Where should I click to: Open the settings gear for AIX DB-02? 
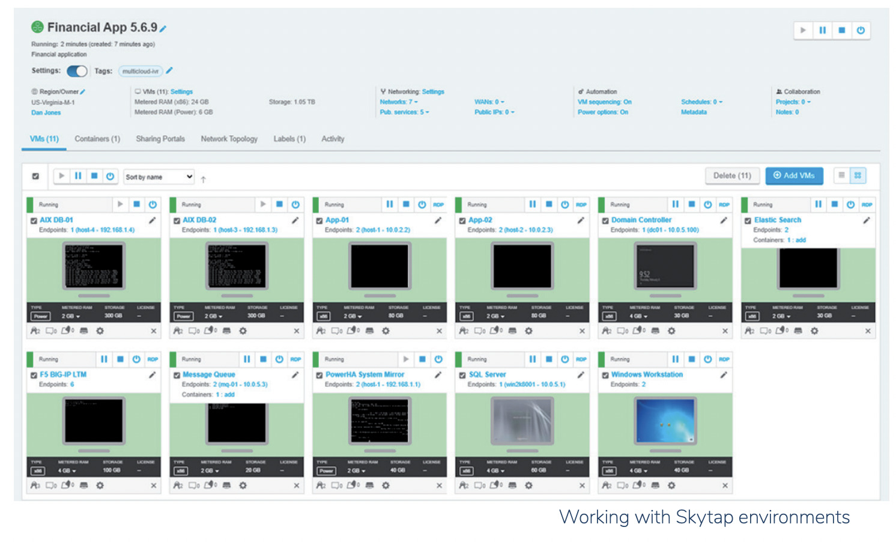[243, 331]
